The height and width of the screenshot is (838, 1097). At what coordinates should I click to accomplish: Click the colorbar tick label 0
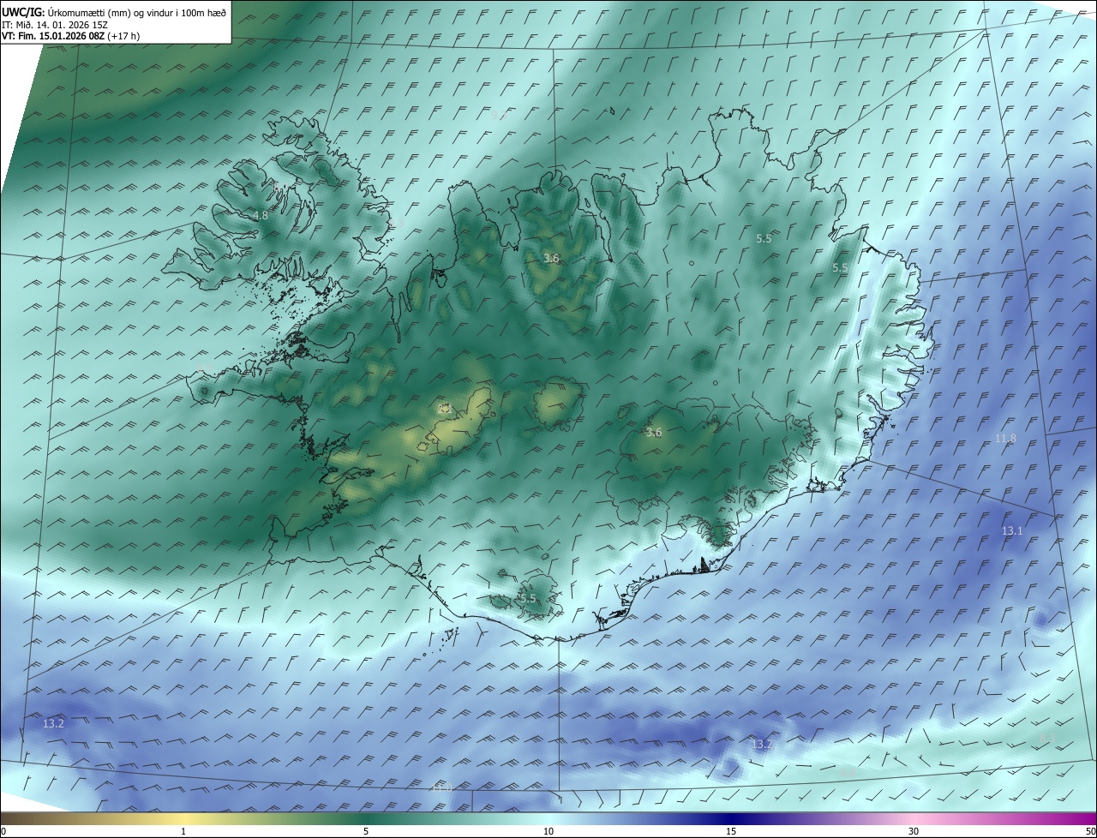coord(3,831)
